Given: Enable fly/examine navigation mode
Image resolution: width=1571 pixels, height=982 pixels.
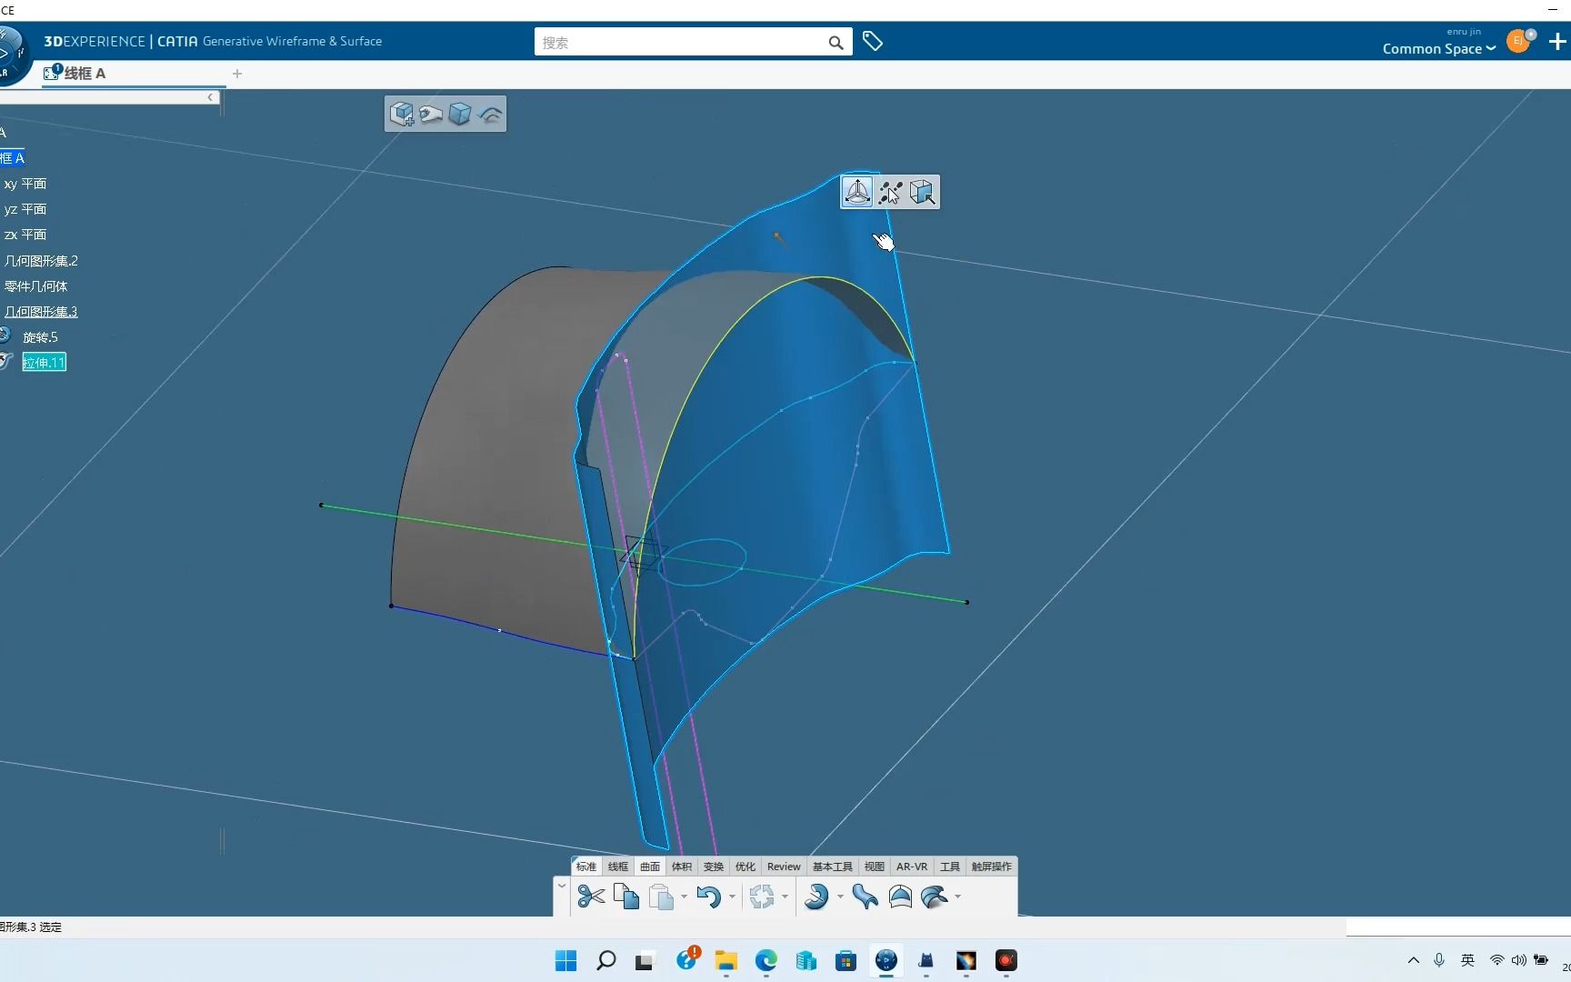Looking at the screenshot, I should (922, 192).
